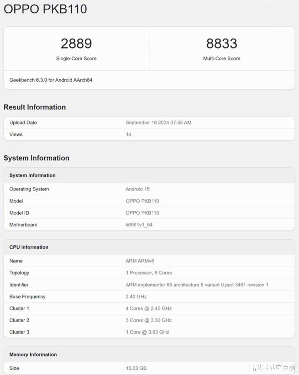Select the Multi-Core Score value 8833
299x375 pixels.
222,44
